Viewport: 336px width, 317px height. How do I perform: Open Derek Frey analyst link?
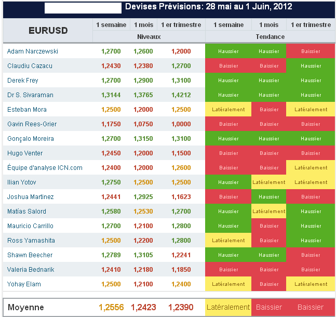[23, 81]
